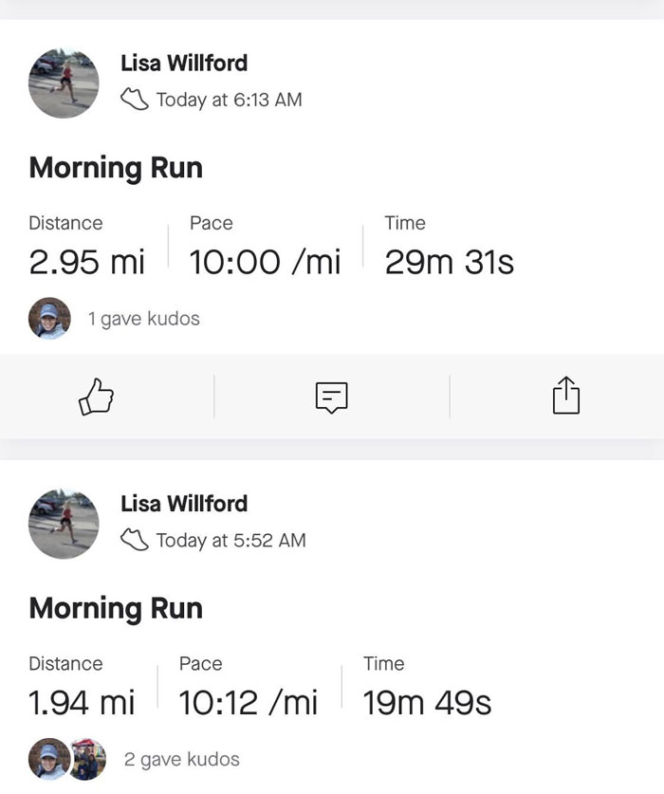Open Lisa Willford's profile from the first post
The height and width of the screenshot is (794, 664).
184,64
